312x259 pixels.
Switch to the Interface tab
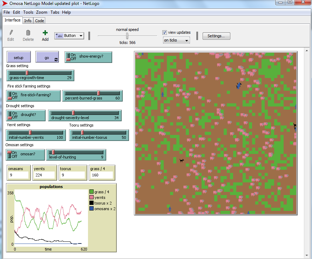(13, 20)
